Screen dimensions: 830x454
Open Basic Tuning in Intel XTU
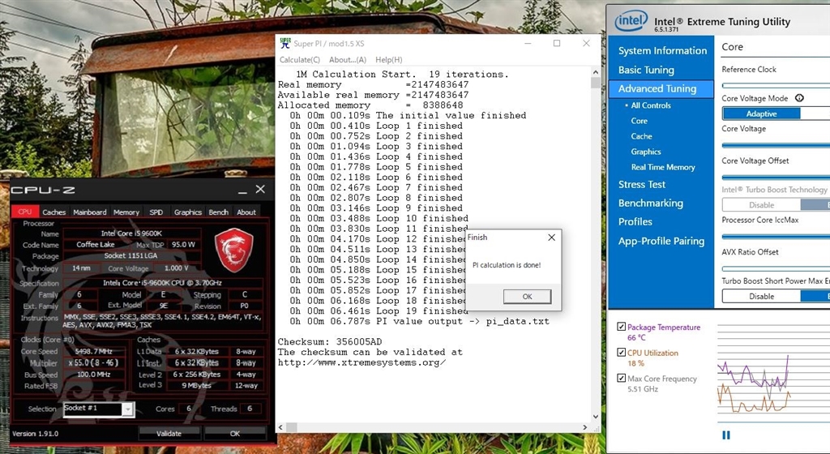(646, 70)
